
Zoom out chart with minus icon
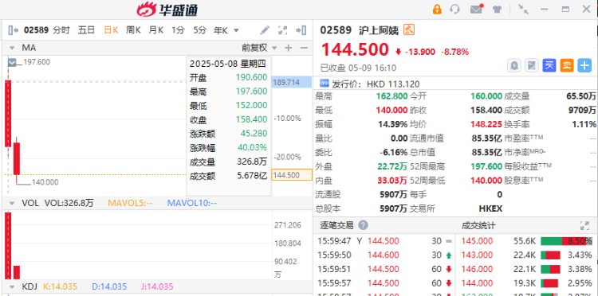coord(304,48)
